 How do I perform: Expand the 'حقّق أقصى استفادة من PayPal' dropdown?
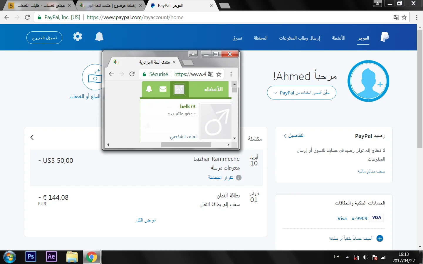tap(302, 93)
